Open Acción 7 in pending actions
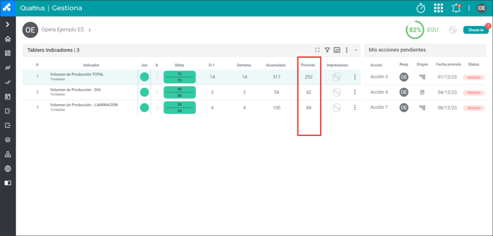Image resolution: width=493 pixels, height=236 pixels. point(379,107)
